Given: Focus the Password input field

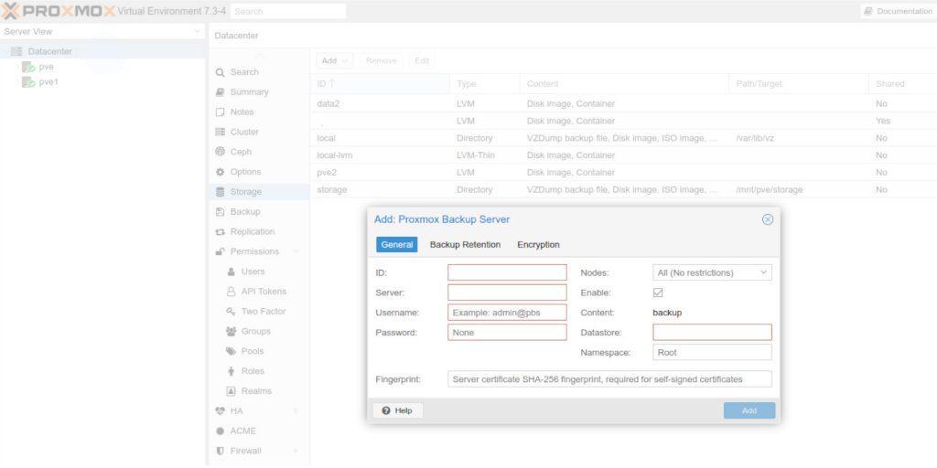Looking at the screenshot, I should (507, 333).
